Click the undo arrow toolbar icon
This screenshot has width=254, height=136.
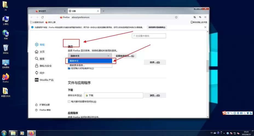[x=200, y=17]
